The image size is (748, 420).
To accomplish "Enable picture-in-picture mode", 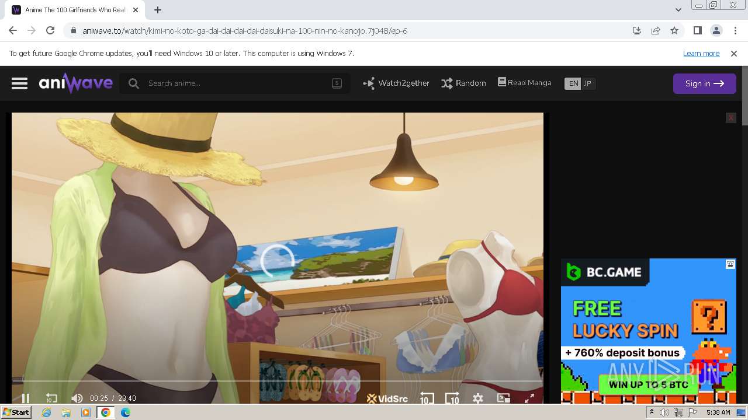I will point(503,398).
